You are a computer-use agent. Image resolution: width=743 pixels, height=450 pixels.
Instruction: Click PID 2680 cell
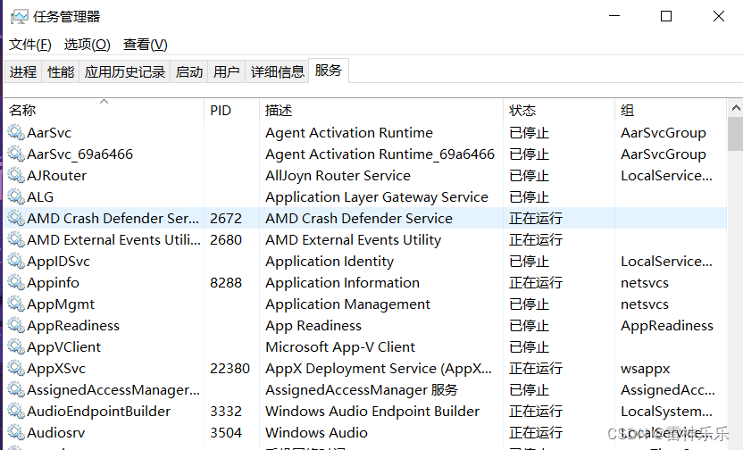226,239
